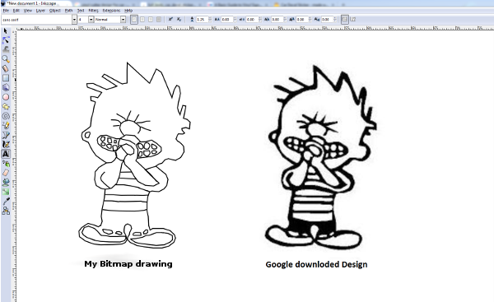Click the line spacing icon
This screenshot has height=302, width=494.
point(192,19)
